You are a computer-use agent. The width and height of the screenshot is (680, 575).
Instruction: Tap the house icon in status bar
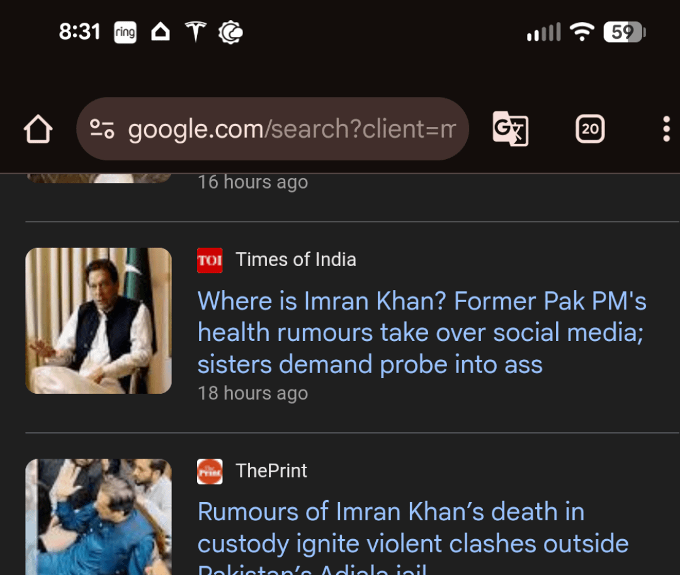coord(161,31)
